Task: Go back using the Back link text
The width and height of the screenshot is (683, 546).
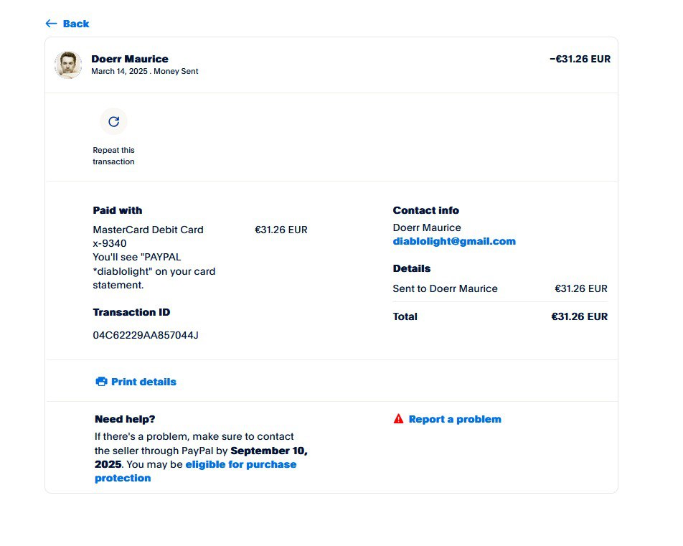Action: (x=76, y=24)
